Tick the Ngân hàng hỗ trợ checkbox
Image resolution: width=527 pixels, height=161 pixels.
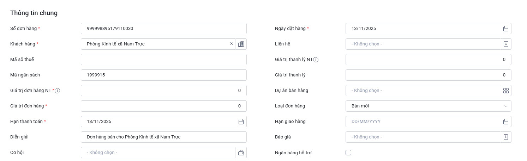click(348, 153)
